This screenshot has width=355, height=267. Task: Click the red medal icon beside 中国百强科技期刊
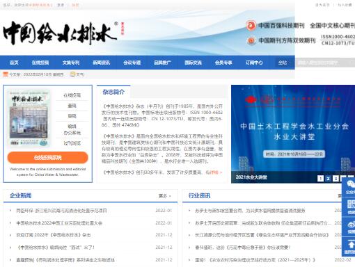point(251,25)
